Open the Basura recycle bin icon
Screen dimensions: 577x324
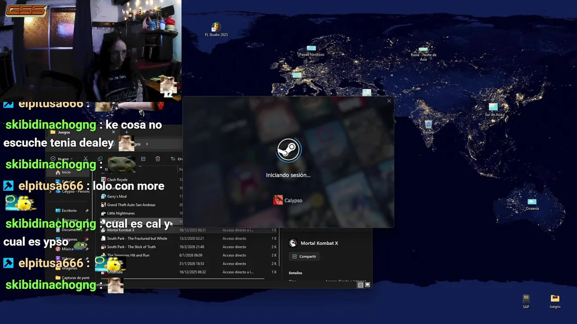(428, 127)
